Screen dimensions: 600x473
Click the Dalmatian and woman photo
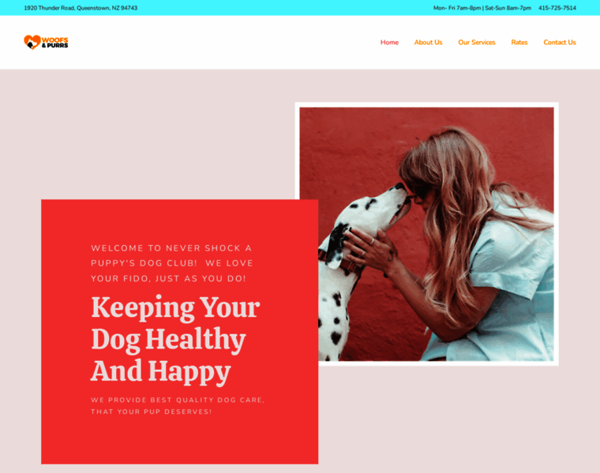[426, 234]
